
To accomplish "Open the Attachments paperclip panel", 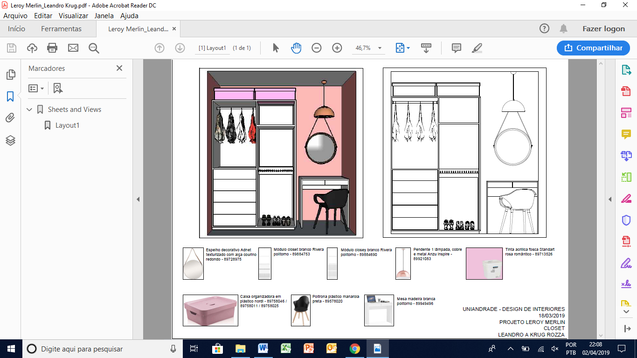I will (x=10, y=118).
